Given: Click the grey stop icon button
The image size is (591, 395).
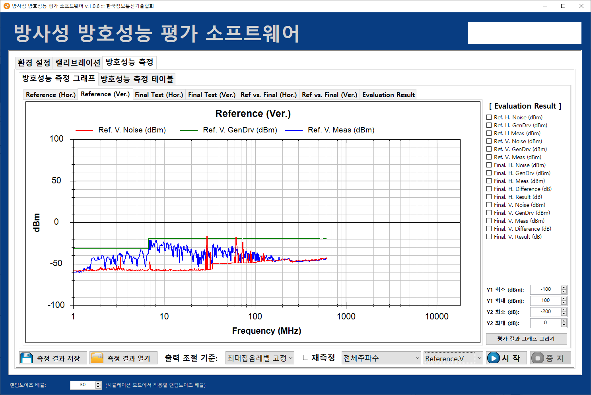Looking at the screenshot, I should pos(537,358).
